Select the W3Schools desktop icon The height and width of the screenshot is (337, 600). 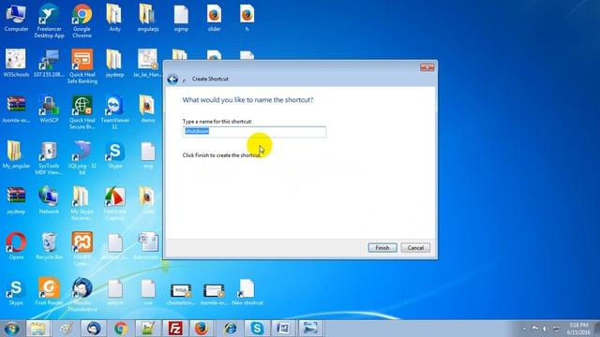point(16,64)
